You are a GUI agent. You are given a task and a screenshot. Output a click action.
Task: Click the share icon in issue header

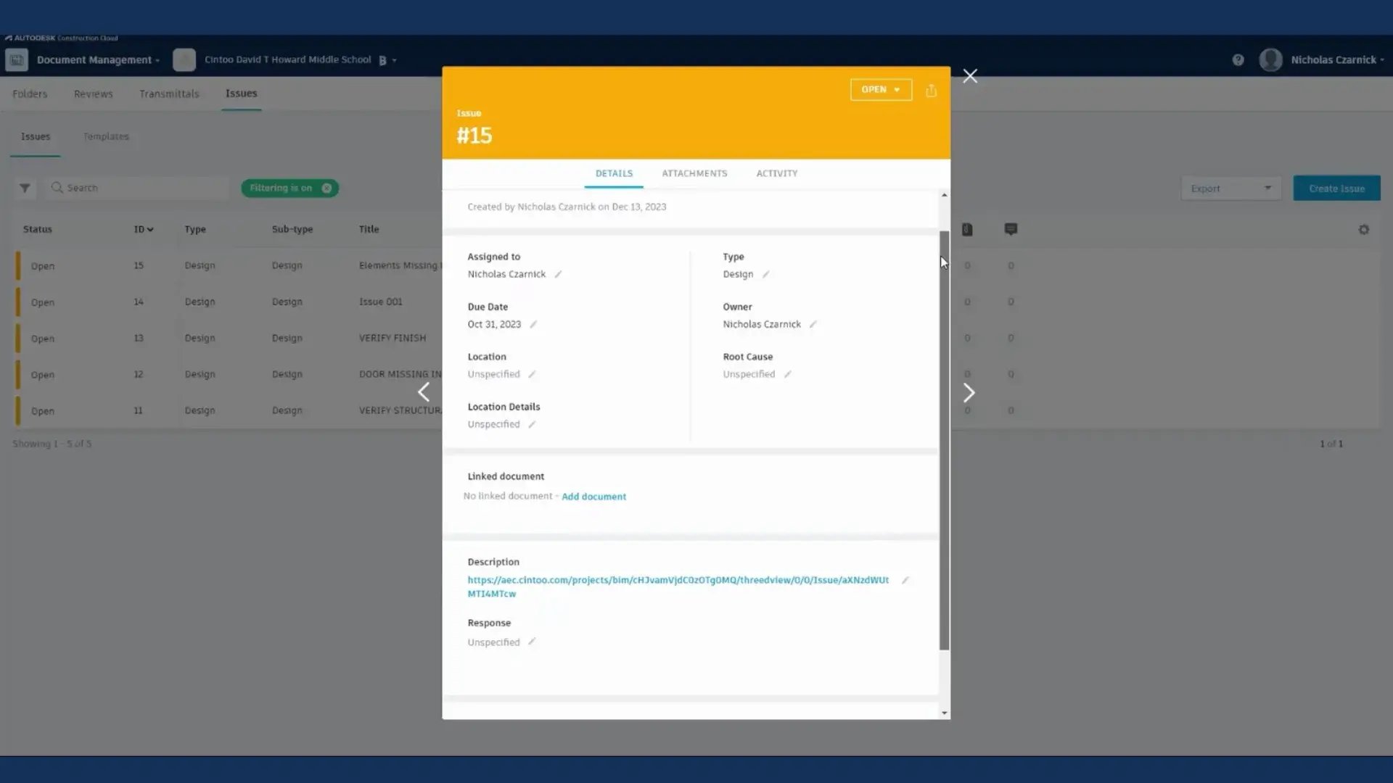[x=931, y=91]
